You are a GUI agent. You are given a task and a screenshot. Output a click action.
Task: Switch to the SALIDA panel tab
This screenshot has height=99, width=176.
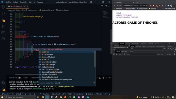(26, 78)
